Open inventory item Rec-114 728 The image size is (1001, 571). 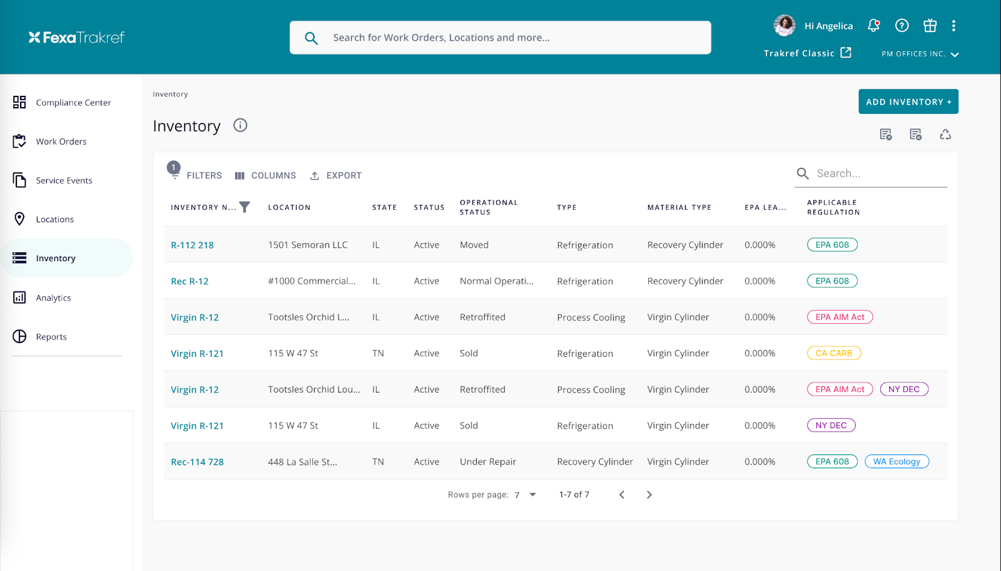pyautogui.click(x=197, y=461)
